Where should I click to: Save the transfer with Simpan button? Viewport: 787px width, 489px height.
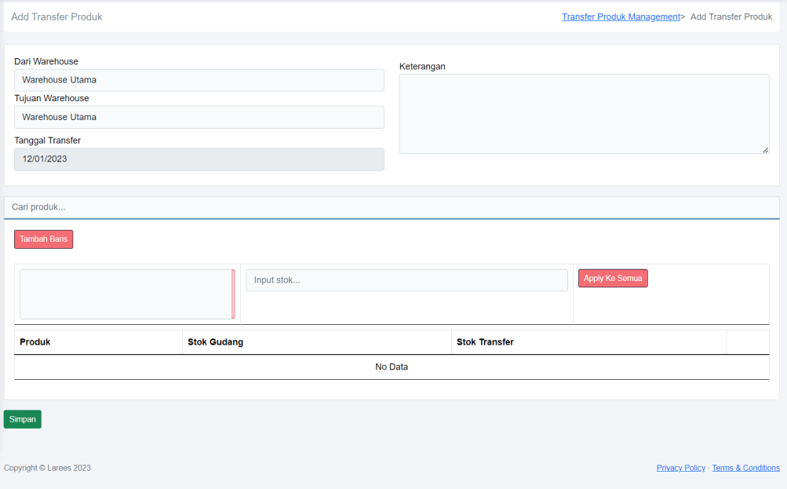23,419
